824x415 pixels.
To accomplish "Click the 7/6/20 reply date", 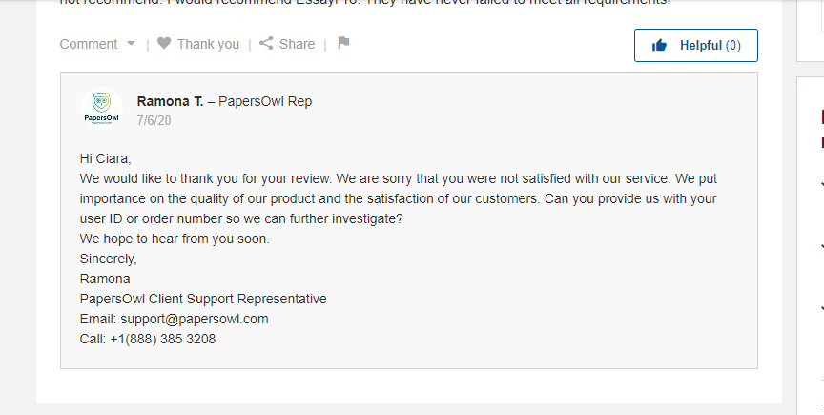I will click(x=154, y=121).
